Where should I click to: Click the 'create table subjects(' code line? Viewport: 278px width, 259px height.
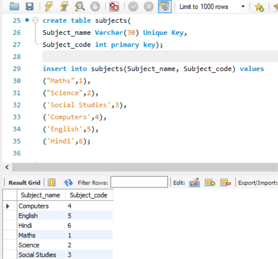pos(87,21)
